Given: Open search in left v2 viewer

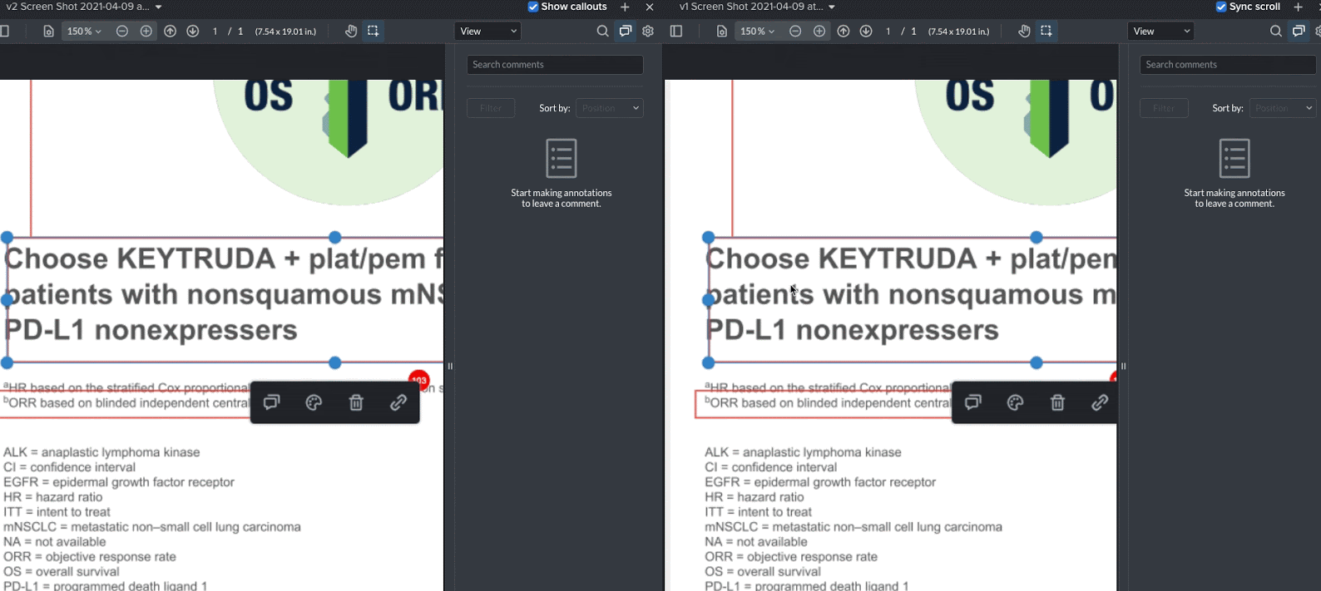Looking at the screenshot, I should tap(602, 31).
